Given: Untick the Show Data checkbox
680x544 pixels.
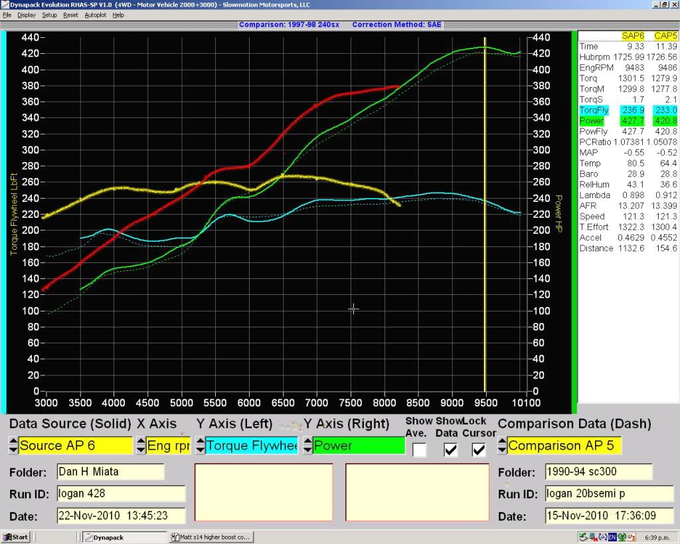Looking at the screenshot, I should [451, 450].
